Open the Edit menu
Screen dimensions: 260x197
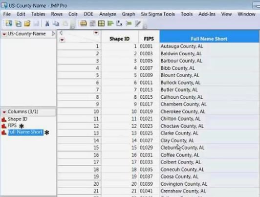pos(21,14)
